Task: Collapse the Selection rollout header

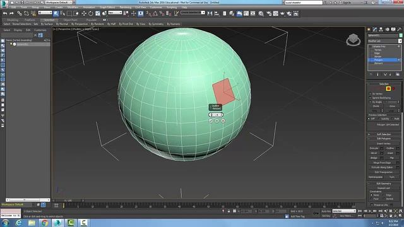Action: [384, 84]
